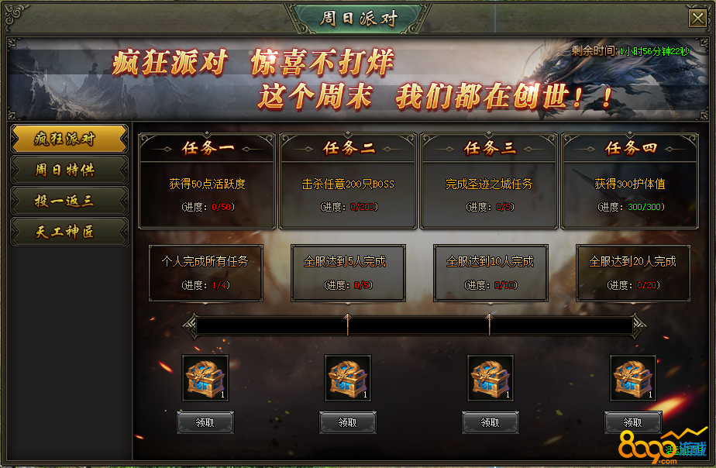Click the second arrow marker on progress bar
The height and width of the screenshot is (468, 716).
pyautogui.click(x=490, y=324)
